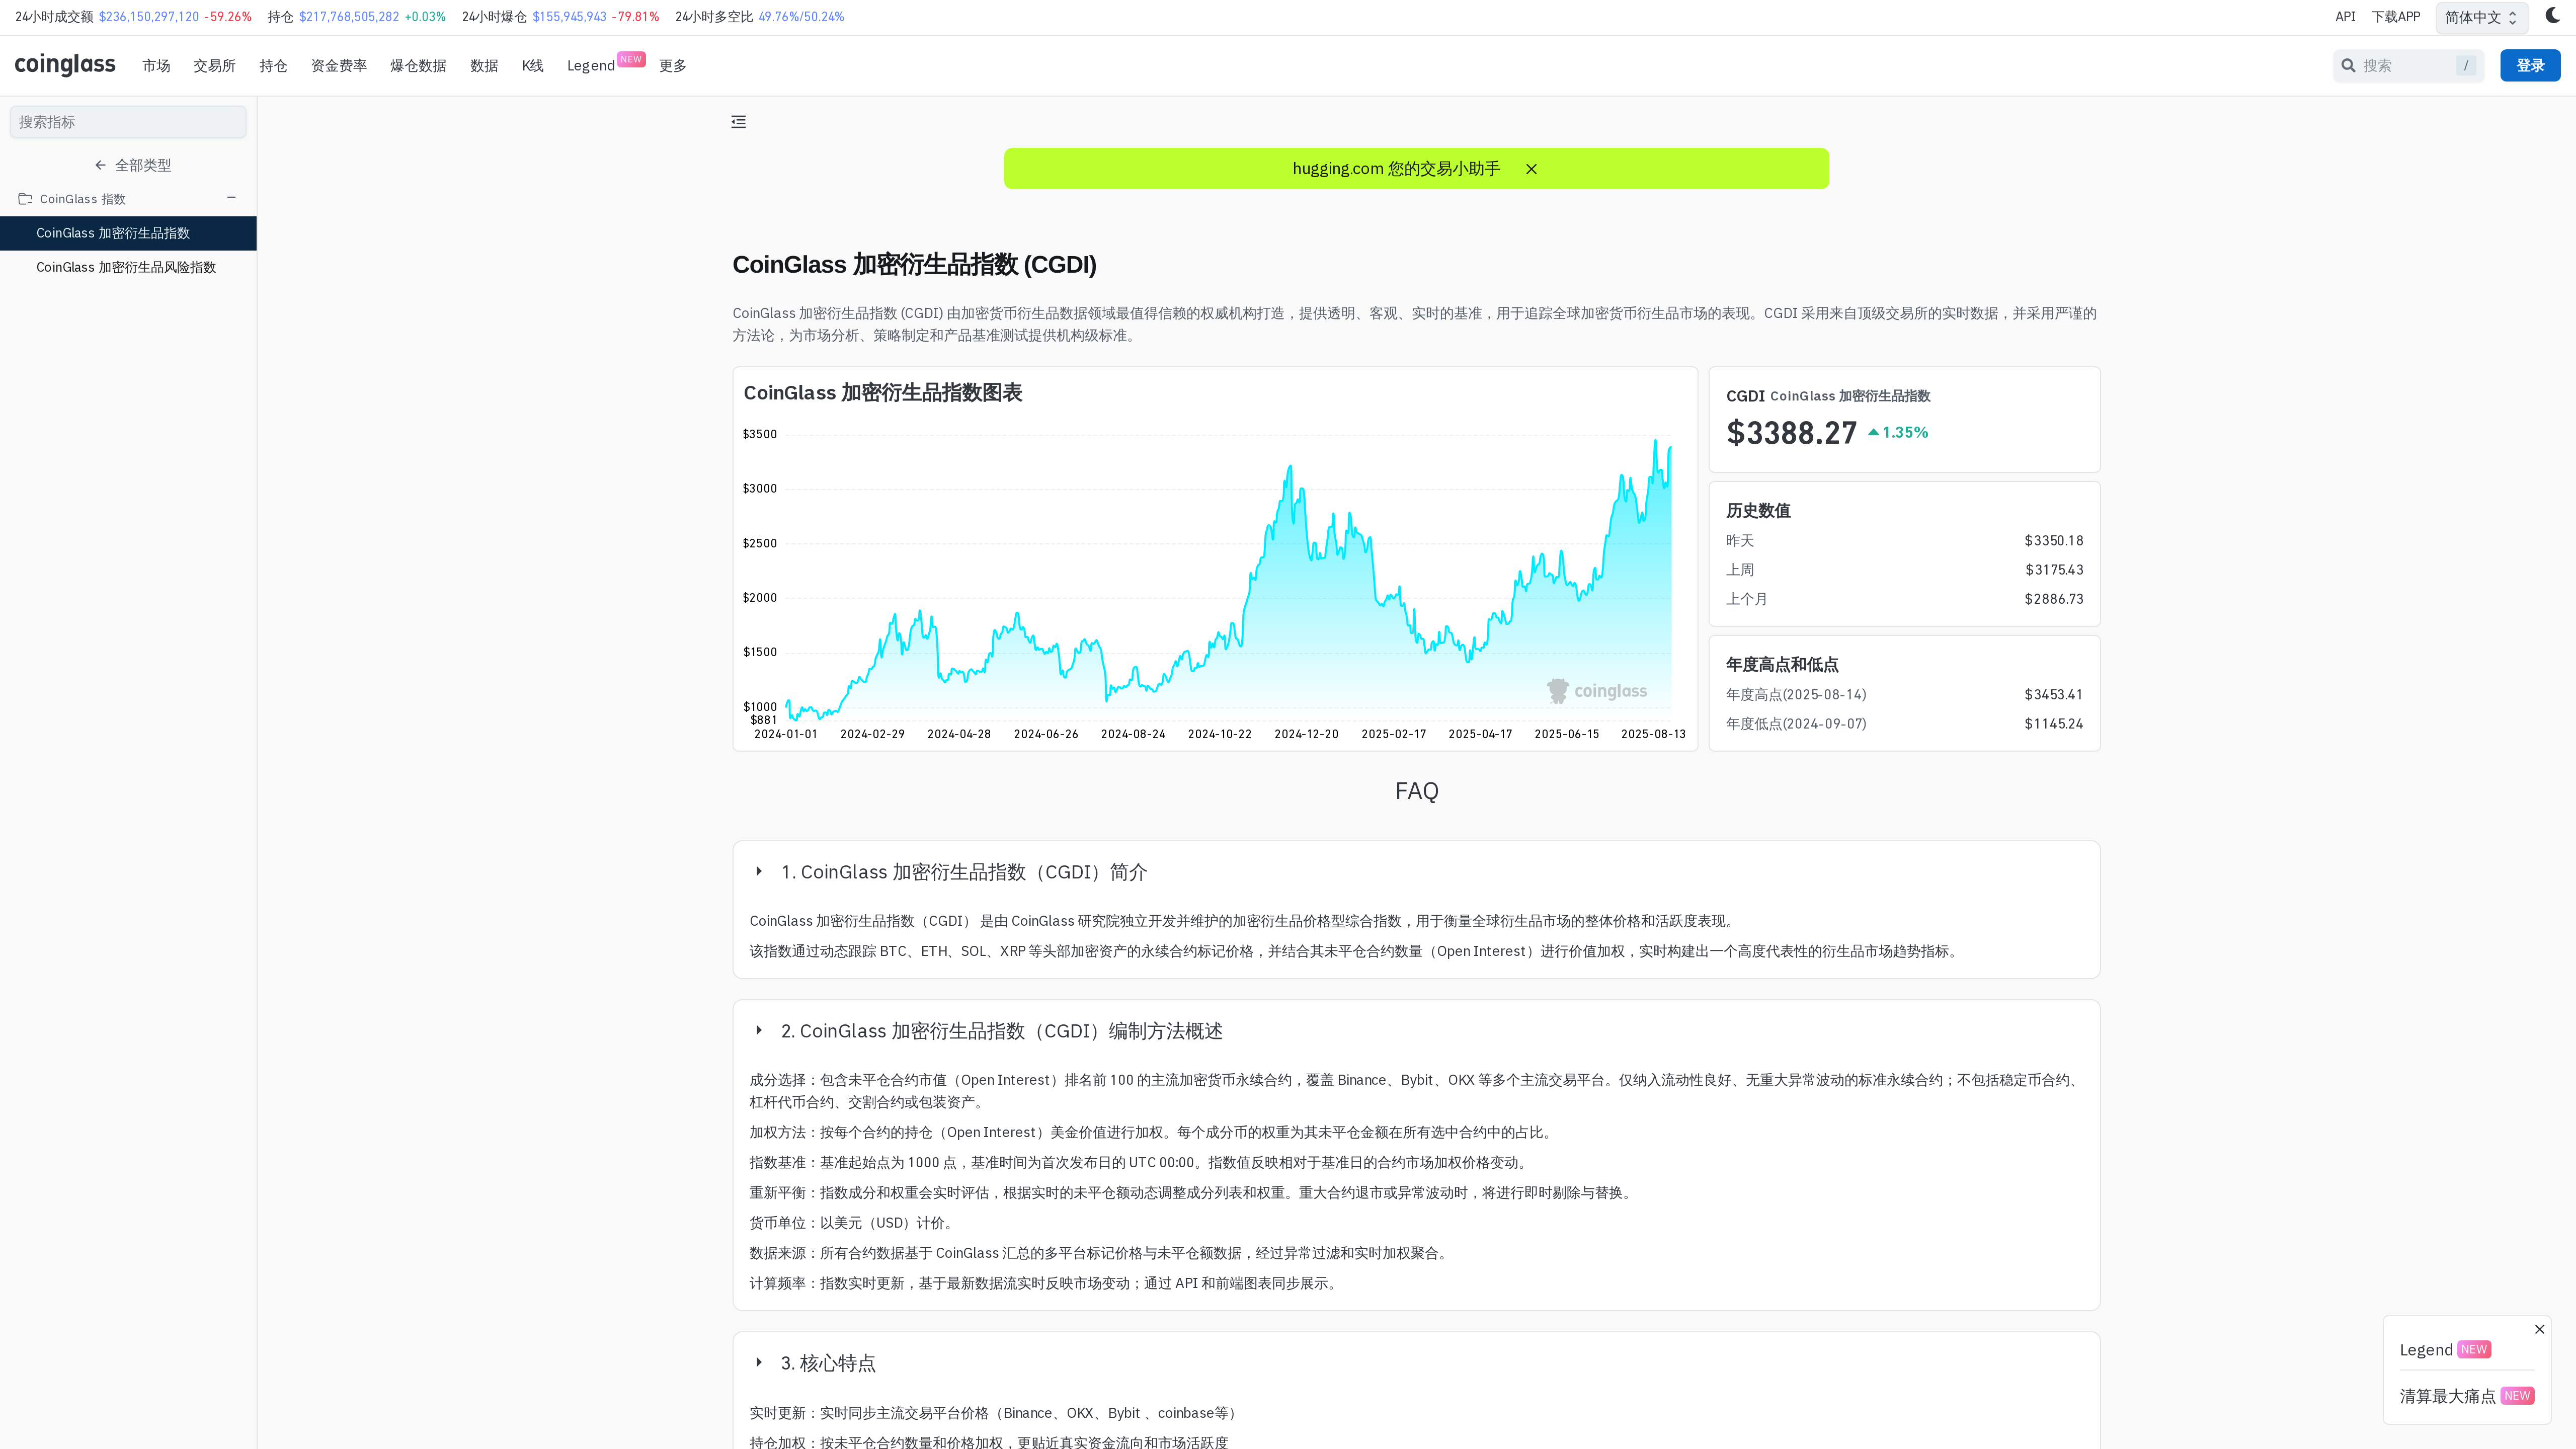Click the back arrow beside 全部类型
Screen dimensions: 2576x1449
(x=100, y=165)
